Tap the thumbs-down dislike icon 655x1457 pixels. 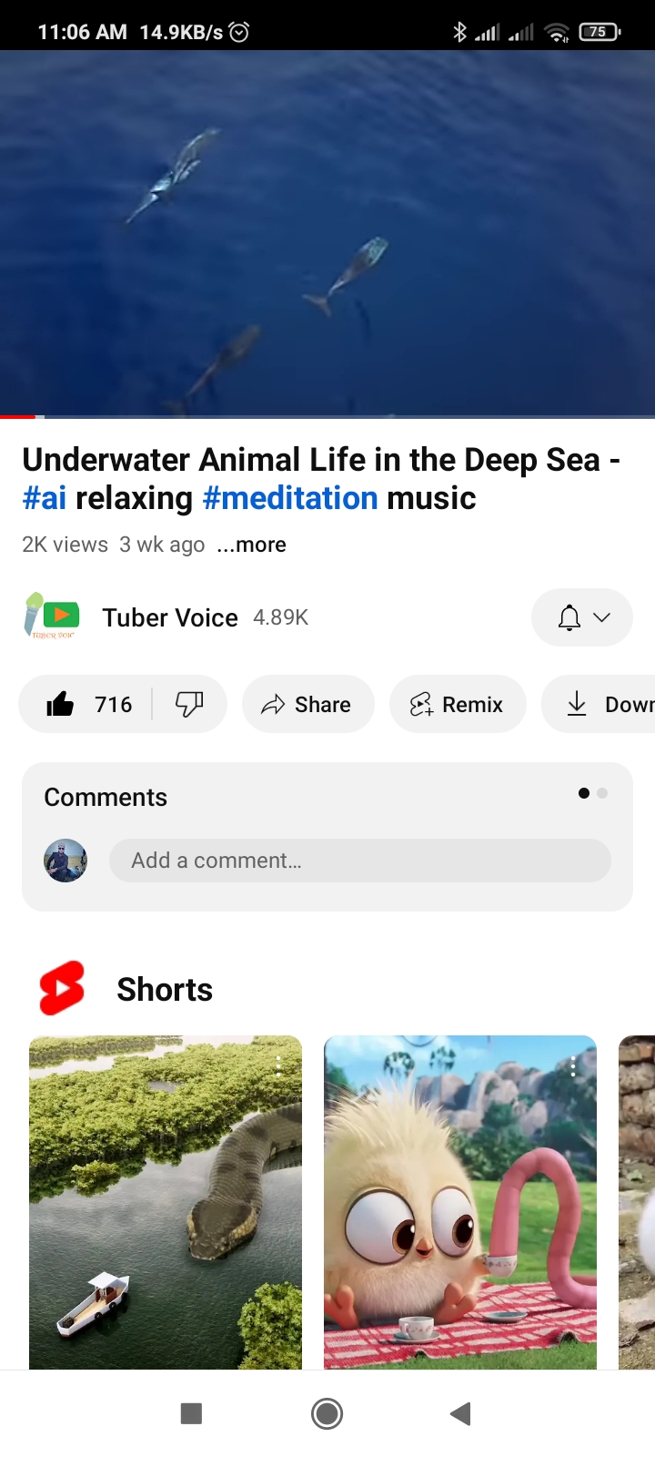pyautogui.click(x=189, y=704)
